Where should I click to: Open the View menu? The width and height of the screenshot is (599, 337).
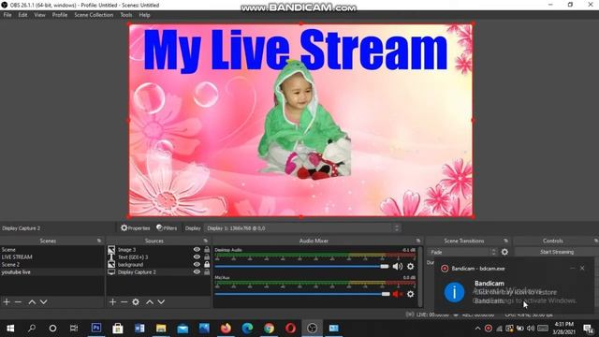click(39, 15)
